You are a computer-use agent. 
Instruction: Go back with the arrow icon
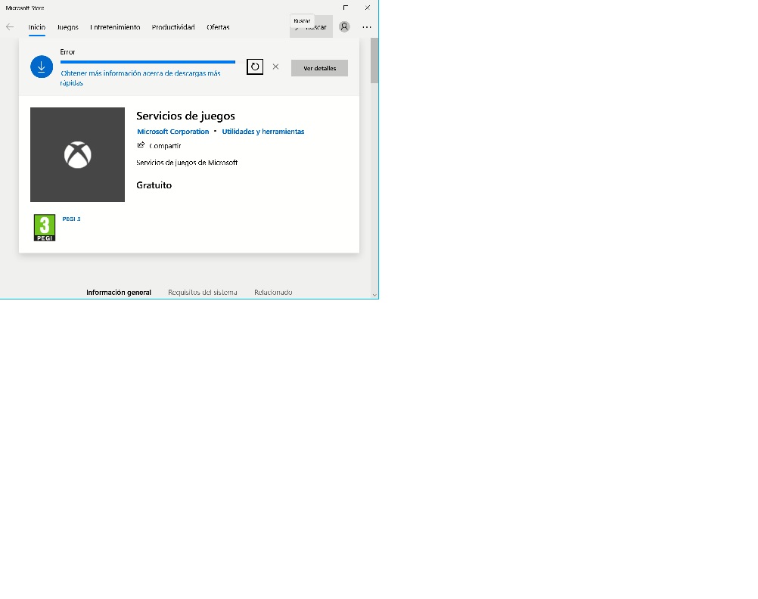click(x=10, y=27)
